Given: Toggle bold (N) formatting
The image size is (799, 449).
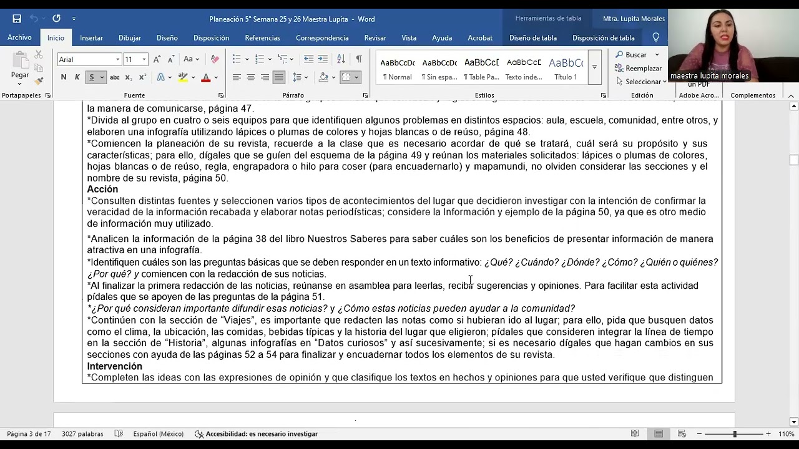Looking at the screenshot, I should click(63, 77).
